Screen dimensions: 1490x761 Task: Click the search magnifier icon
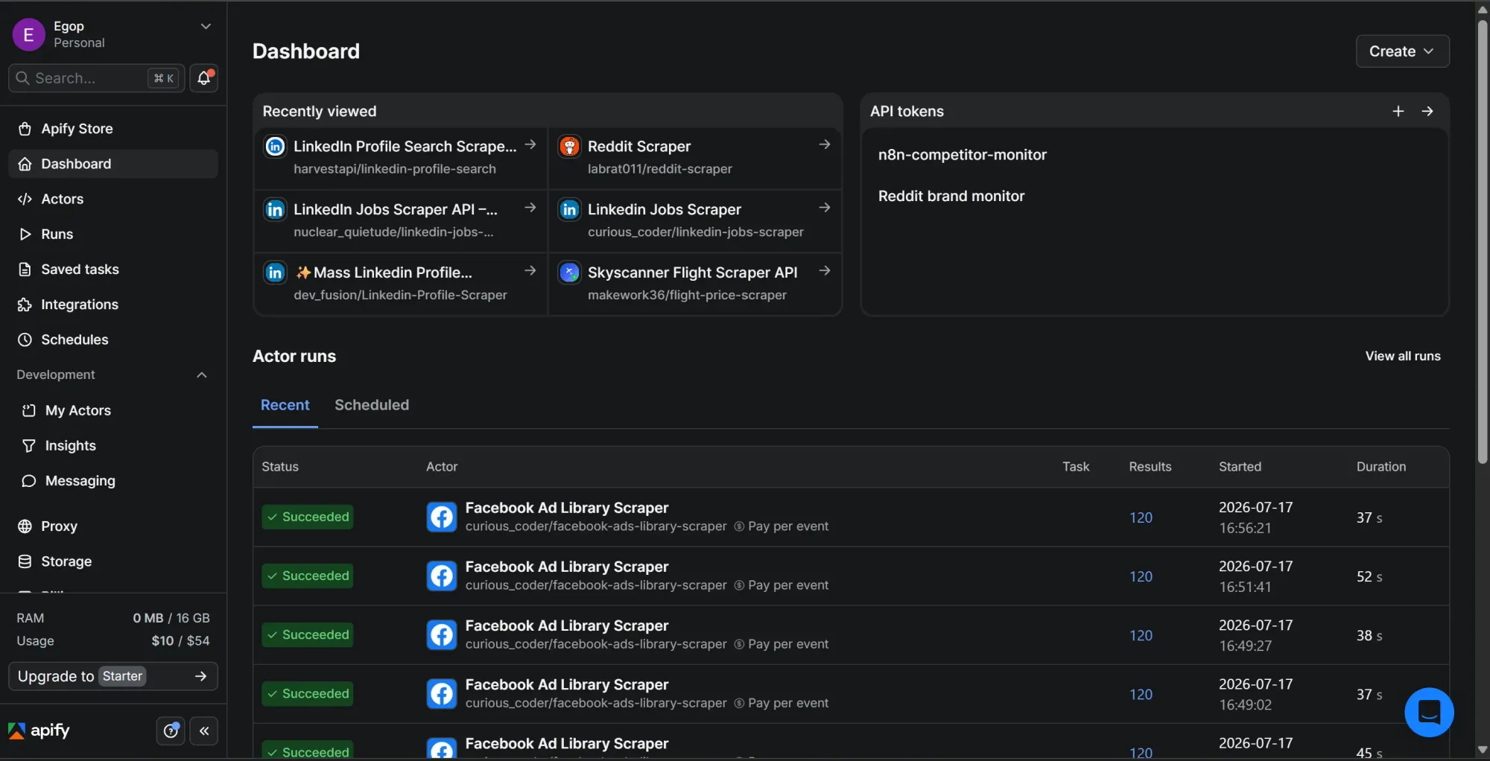[22, 78]
